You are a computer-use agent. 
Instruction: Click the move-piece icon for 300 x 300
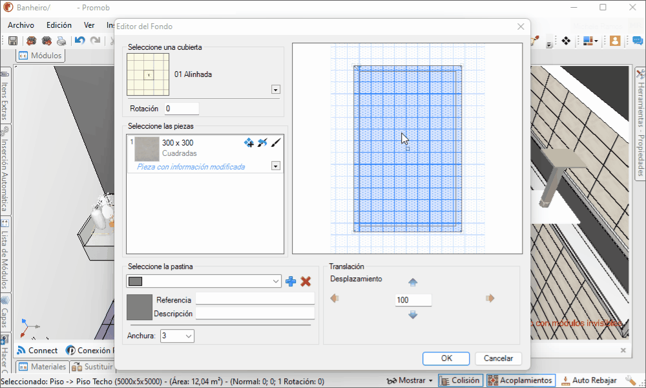(x=249, y=143)
